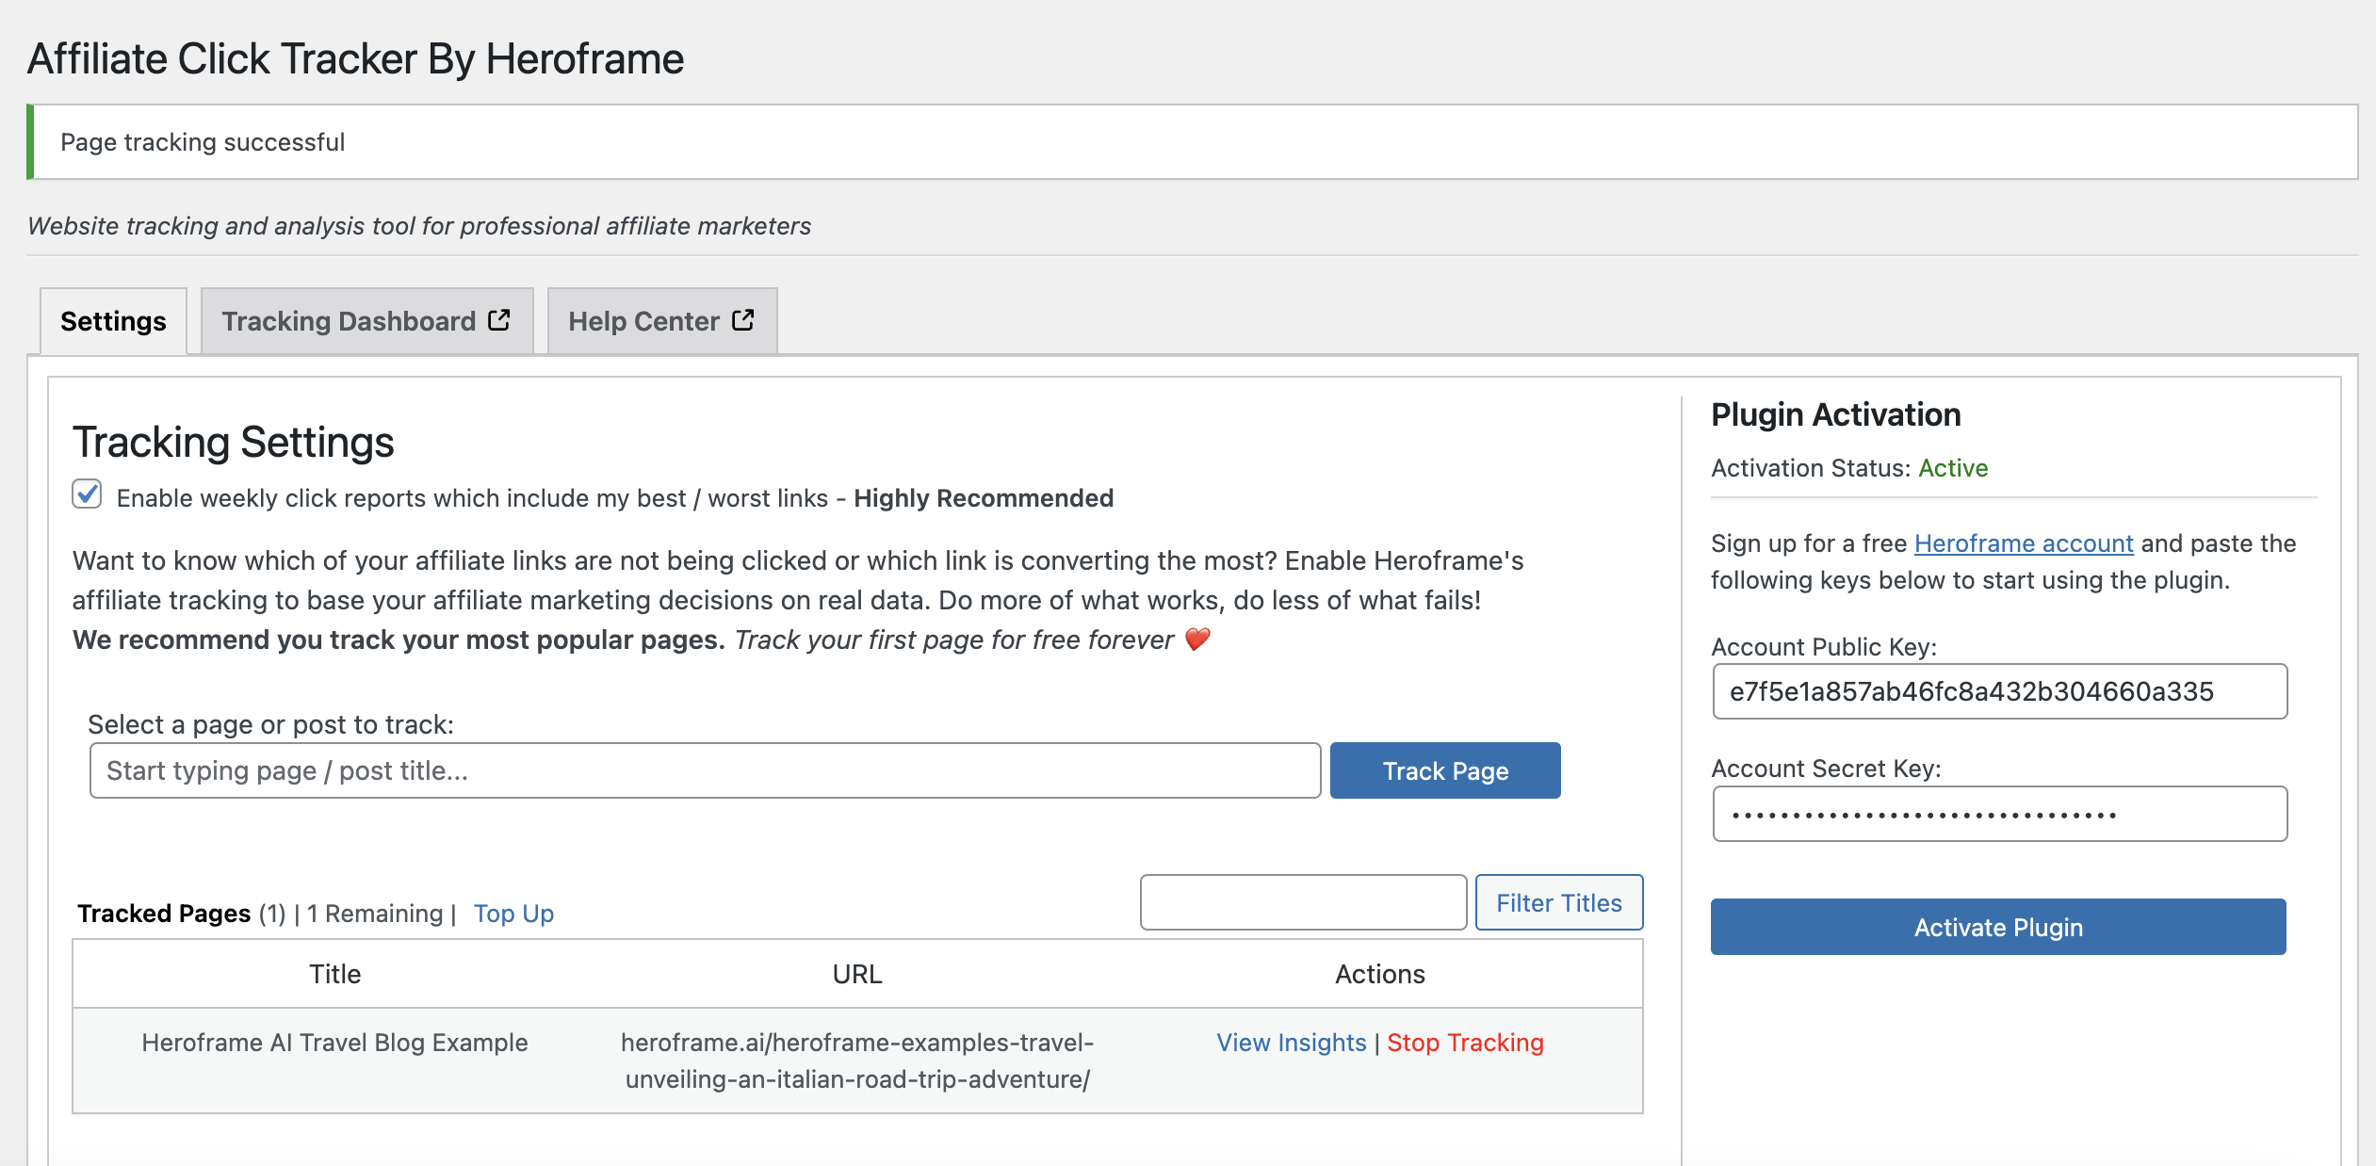
Task: Open View Insights for Heroframe AI Travel Blog
Action: pos(1291,1043)
